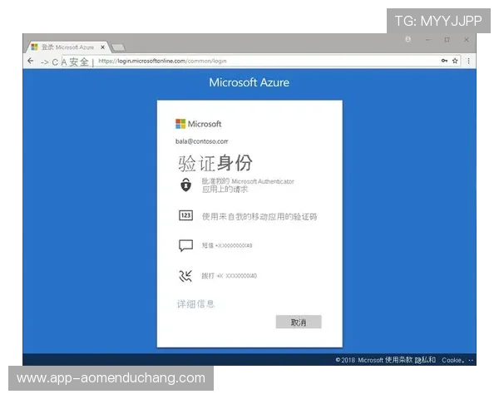
Task: Click the browser back arrow
Action: point(31,62)
